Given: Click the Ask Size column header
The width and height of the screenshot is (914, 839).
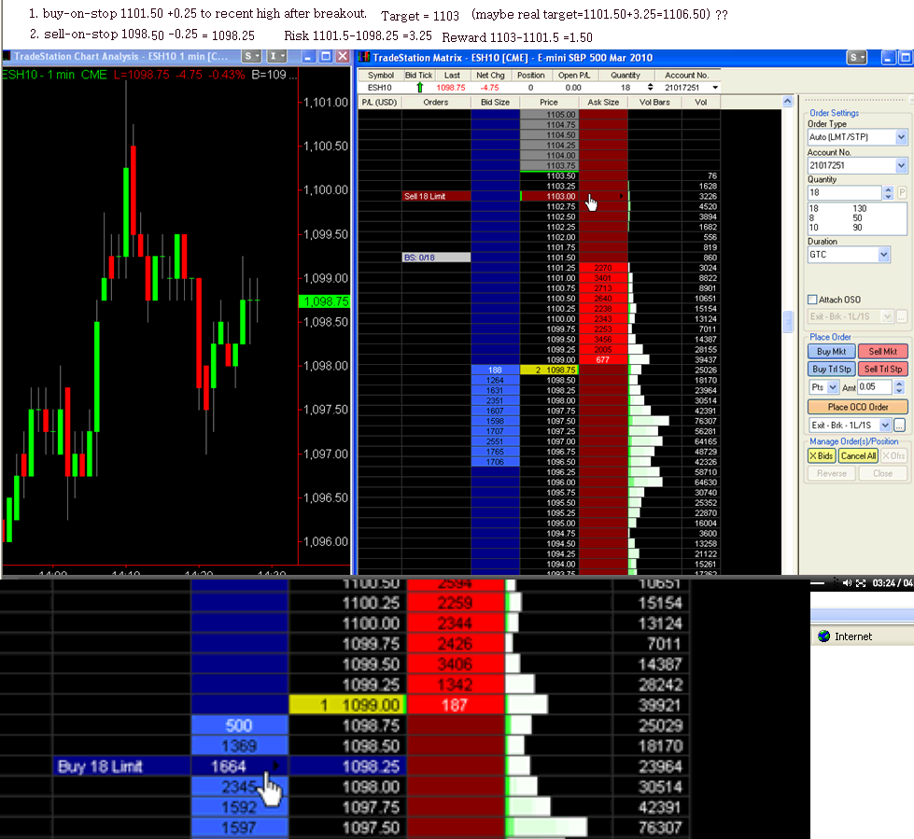Looking at the screenshot, I should pyautogui.click(x=603, y=102).
